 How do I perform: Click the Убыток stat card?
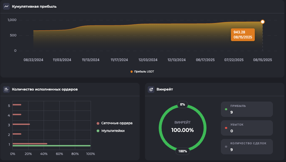point(247,128)
